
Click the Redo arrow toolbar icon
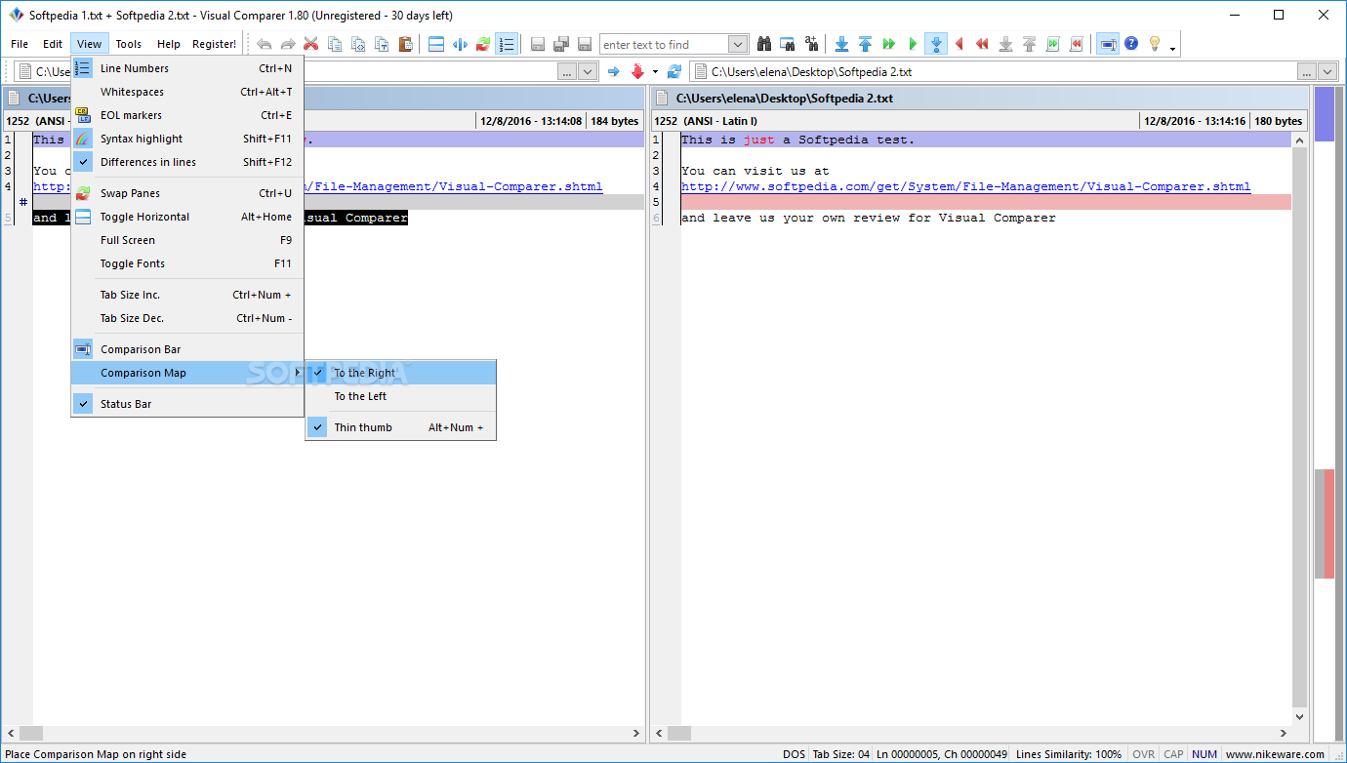click(x=288, y=44)
